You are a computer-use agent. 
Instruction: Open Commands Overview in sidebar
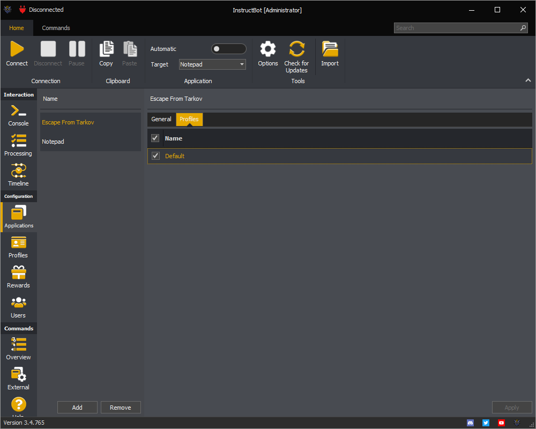18,349
